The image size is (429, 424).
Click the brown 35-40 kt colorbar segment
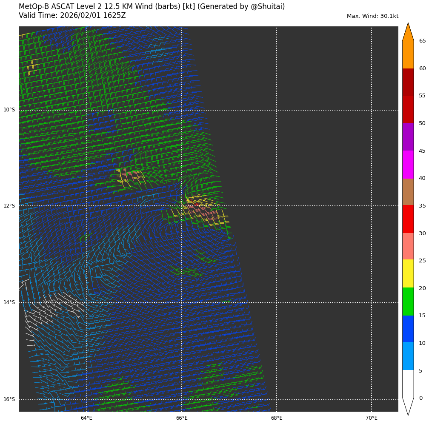click(x=408, y=191)
